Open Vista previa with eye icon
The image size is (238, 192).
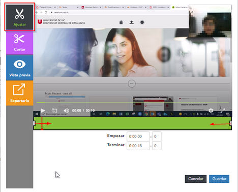(x=20, y=68)
